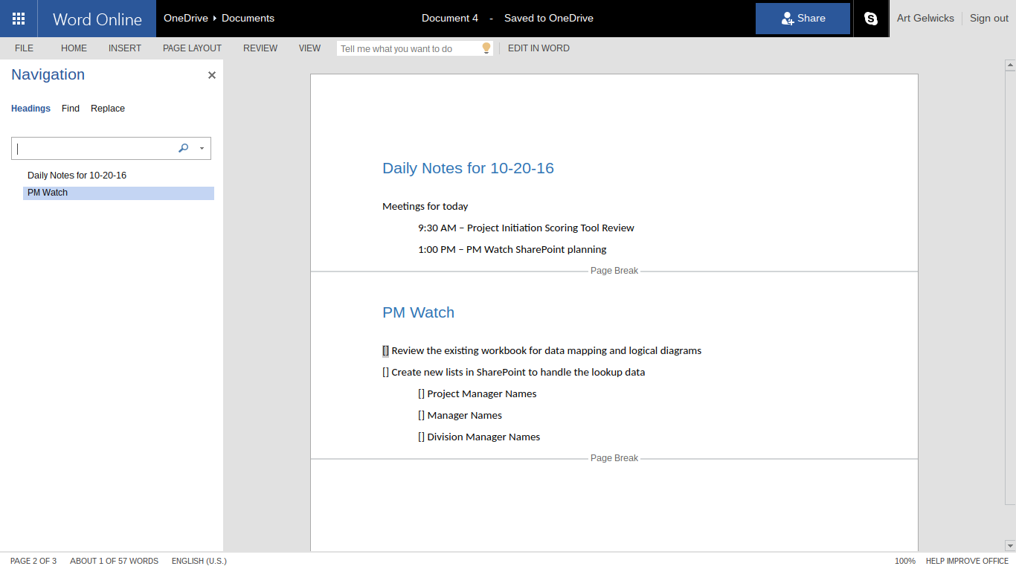Expand the search options dropdown arrow

coord(202,148)
